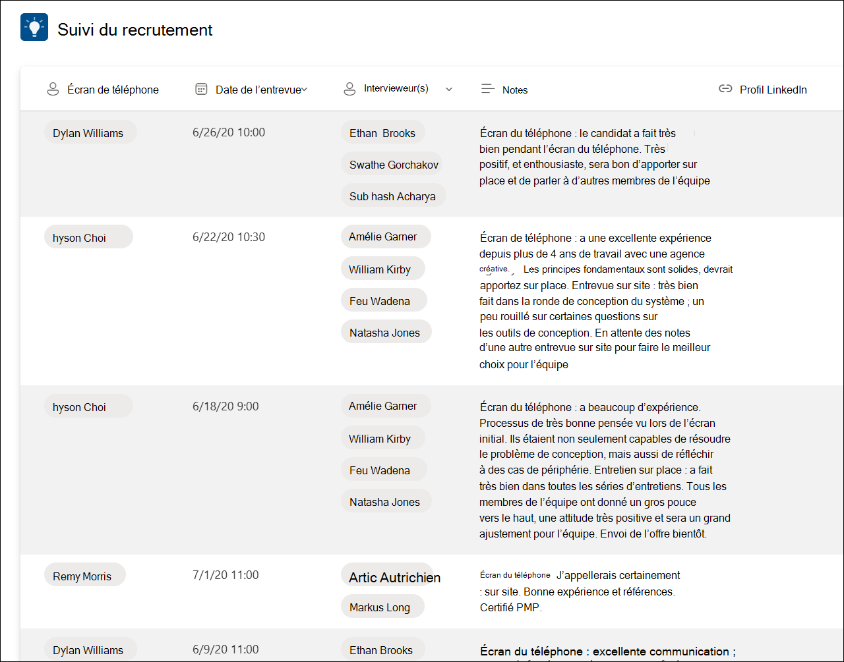Click the date 6/18/20 9:00
The height and width of the screenshot is (662, 844).
(x=226, y=406)
